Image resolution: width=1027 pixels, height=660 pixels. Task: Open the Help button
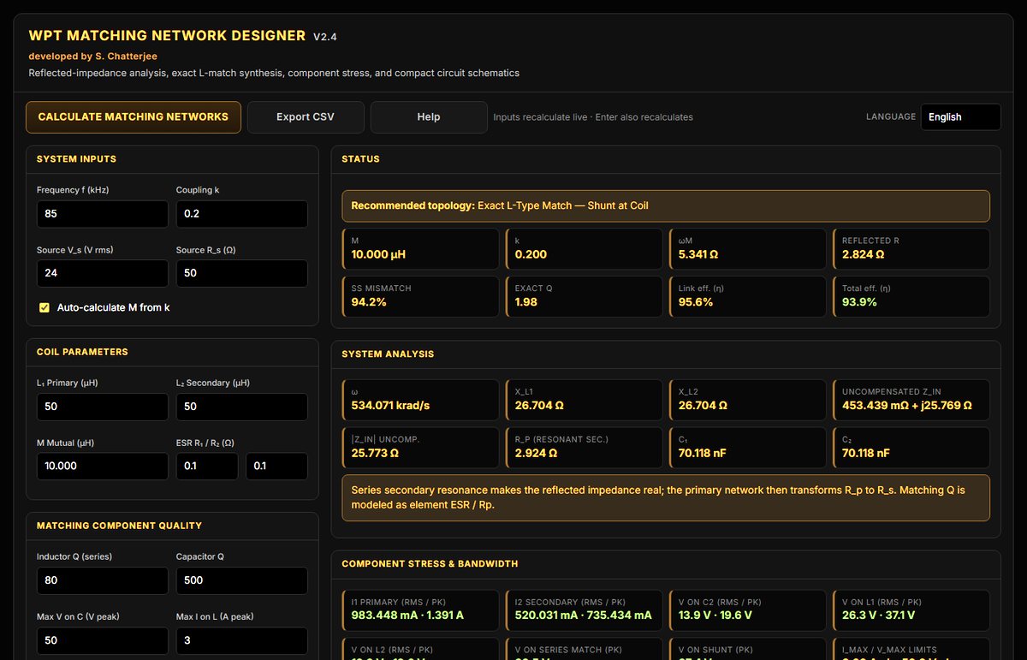click(429, 117)
